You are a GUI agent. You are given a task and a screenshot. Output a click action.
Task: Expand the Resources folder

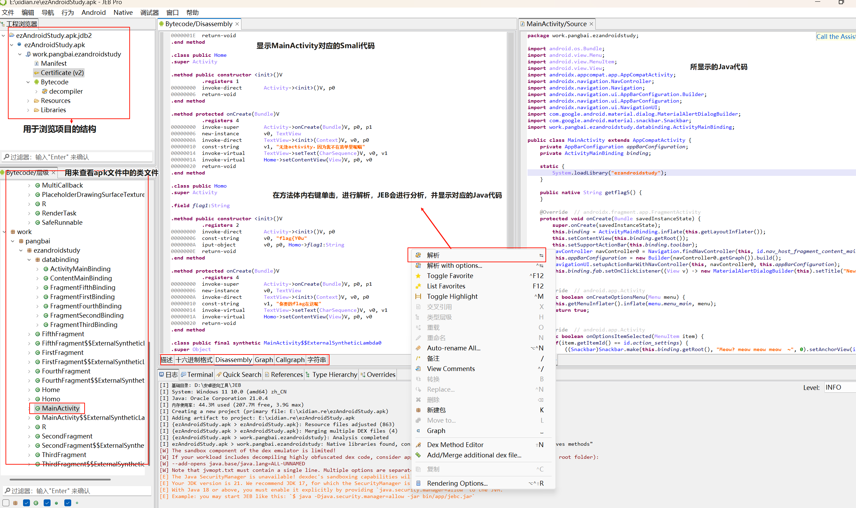(x=28, y=100)
